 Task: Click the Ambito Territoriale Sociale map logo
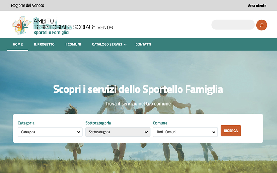[x=22, y=25]
